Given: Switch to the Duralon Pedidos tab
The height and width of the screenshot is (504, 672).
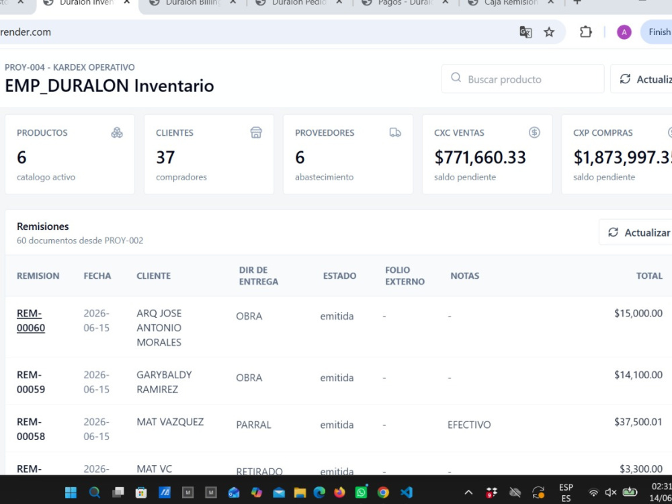Looking at the screenshot, I should click(x=300, y=3).
